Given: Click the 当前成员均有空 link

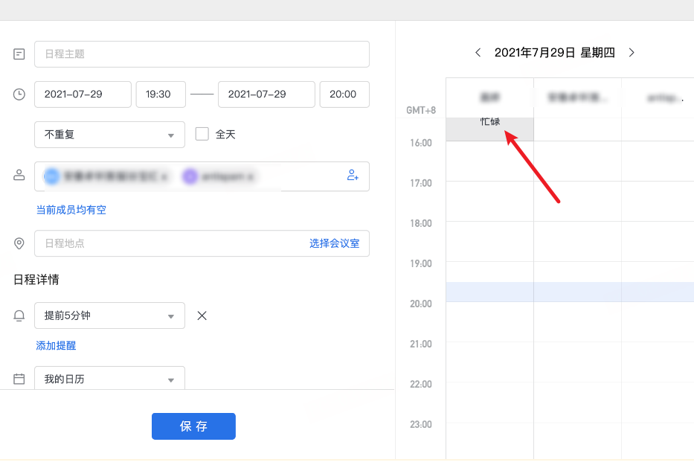Looking at the screenshot, I should 71,210.
